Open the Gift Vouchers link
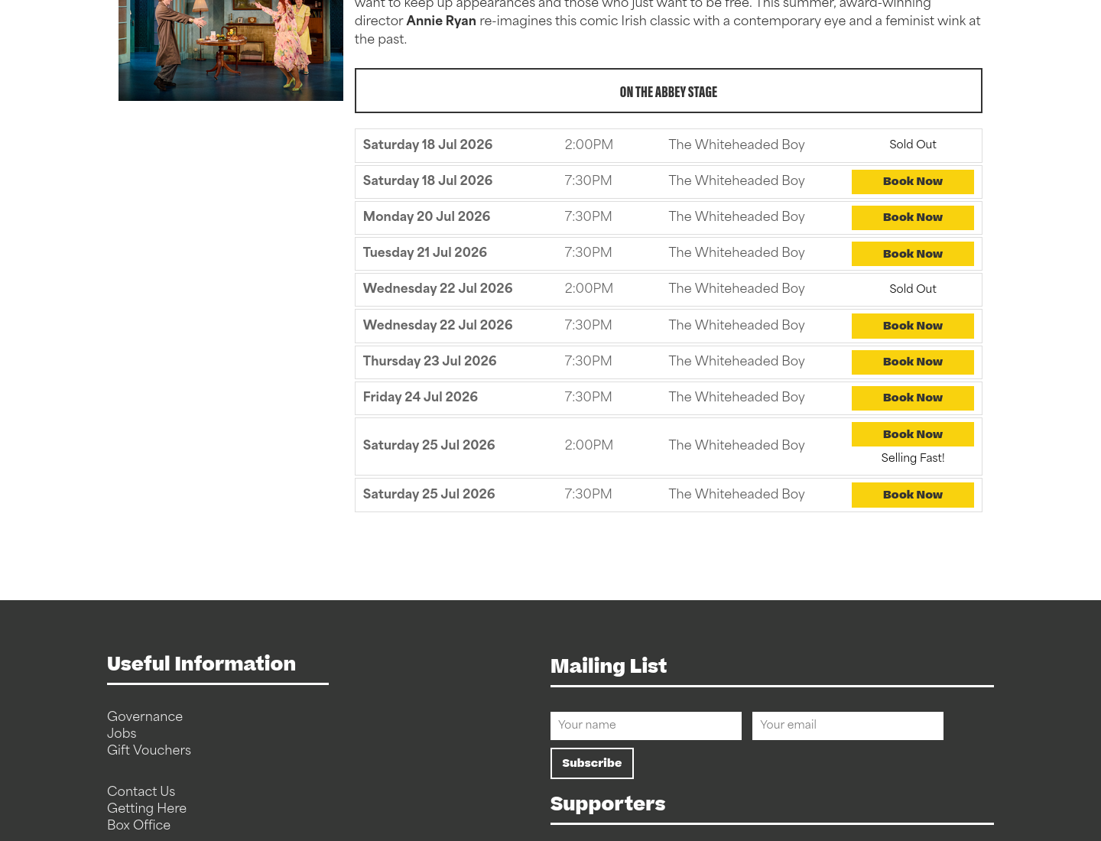This screenshot has height=841, width=1101. pyautogui.click(x=149, y=750)
